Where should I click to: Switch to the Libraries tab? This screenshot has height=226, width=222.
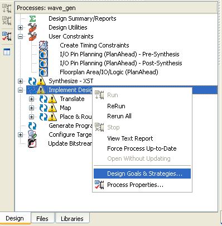coord(72,218)
